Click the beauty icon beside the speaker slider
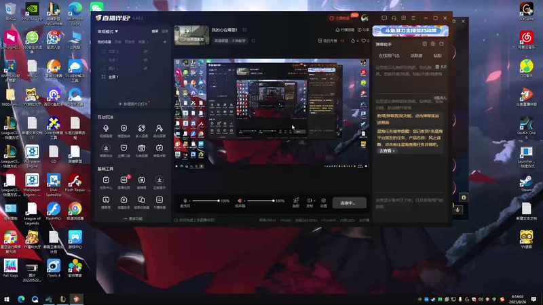543x305 pixels. [296, 201]
